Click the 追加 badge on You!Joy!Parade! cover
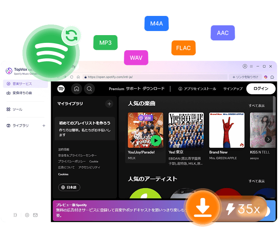The height and width of the screenshot is (245, 278). point(146,118)
